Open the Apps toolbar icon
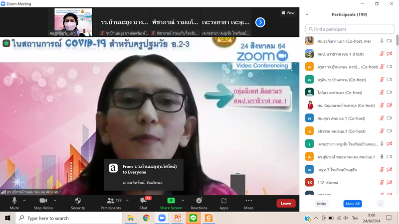399x224 pixels. (x=224, y=201)
